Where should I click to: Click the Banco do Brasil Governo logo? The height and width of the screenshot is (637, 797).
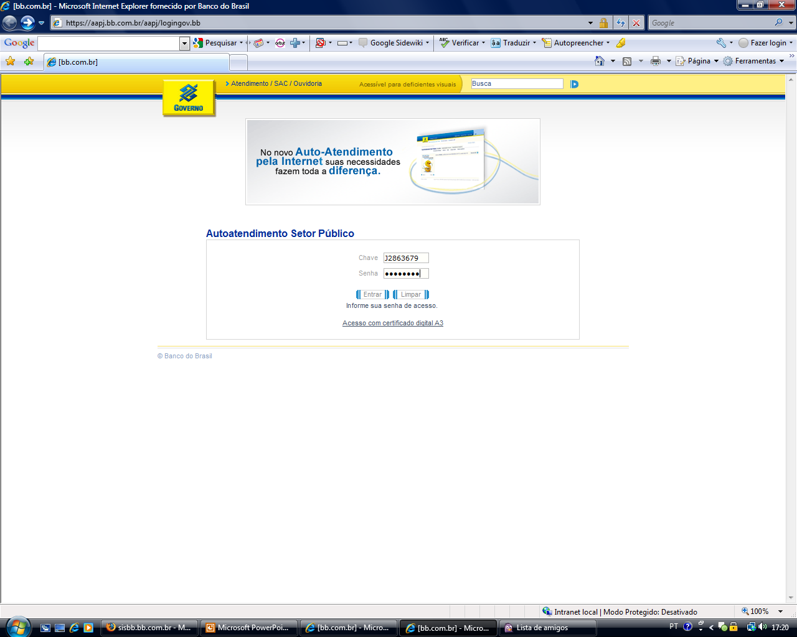coord(189,98)
